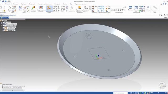Click the Переместить компонент tool
Image resolution: width=168 pixels, height=94 pixels.
tap(79, 9)
